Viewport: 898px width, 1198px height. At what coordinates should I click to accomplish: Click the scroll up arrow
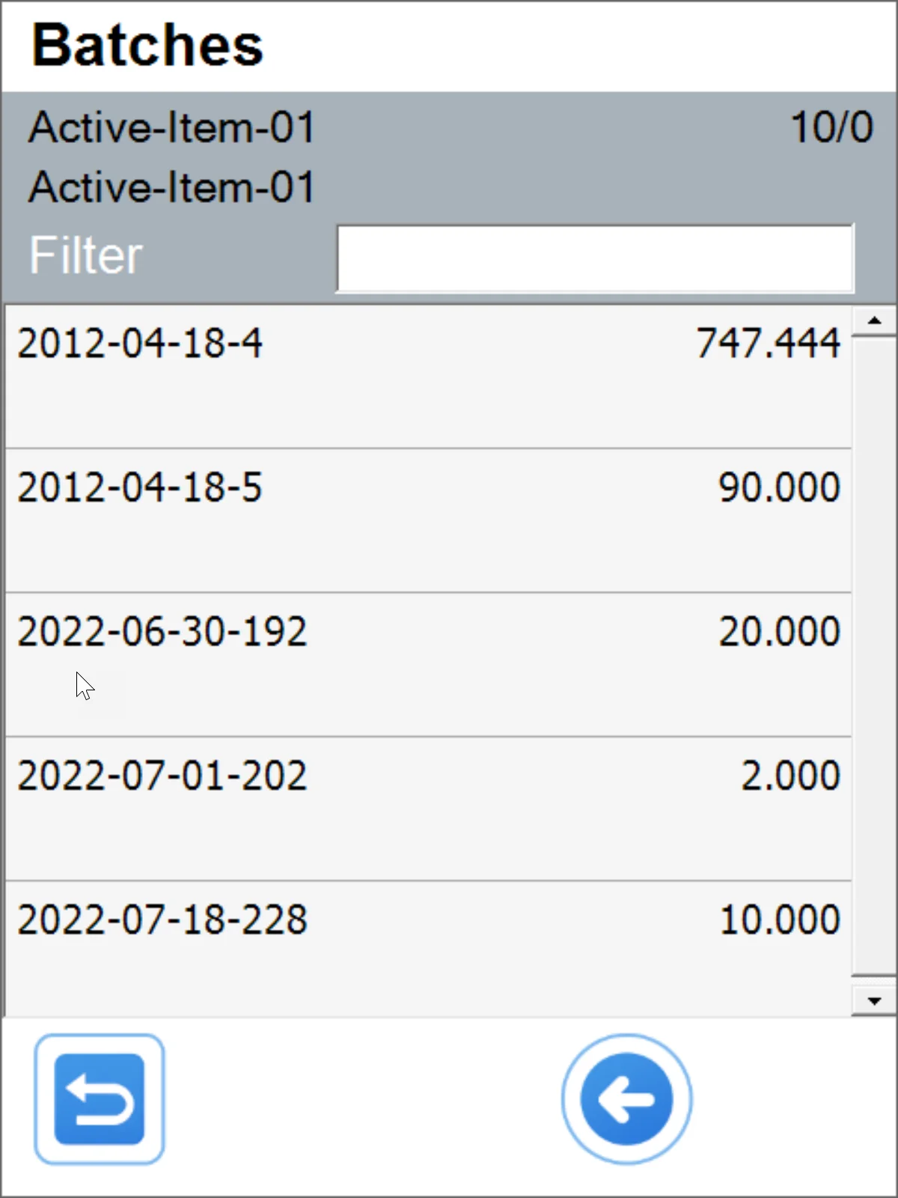click(873, 321)
